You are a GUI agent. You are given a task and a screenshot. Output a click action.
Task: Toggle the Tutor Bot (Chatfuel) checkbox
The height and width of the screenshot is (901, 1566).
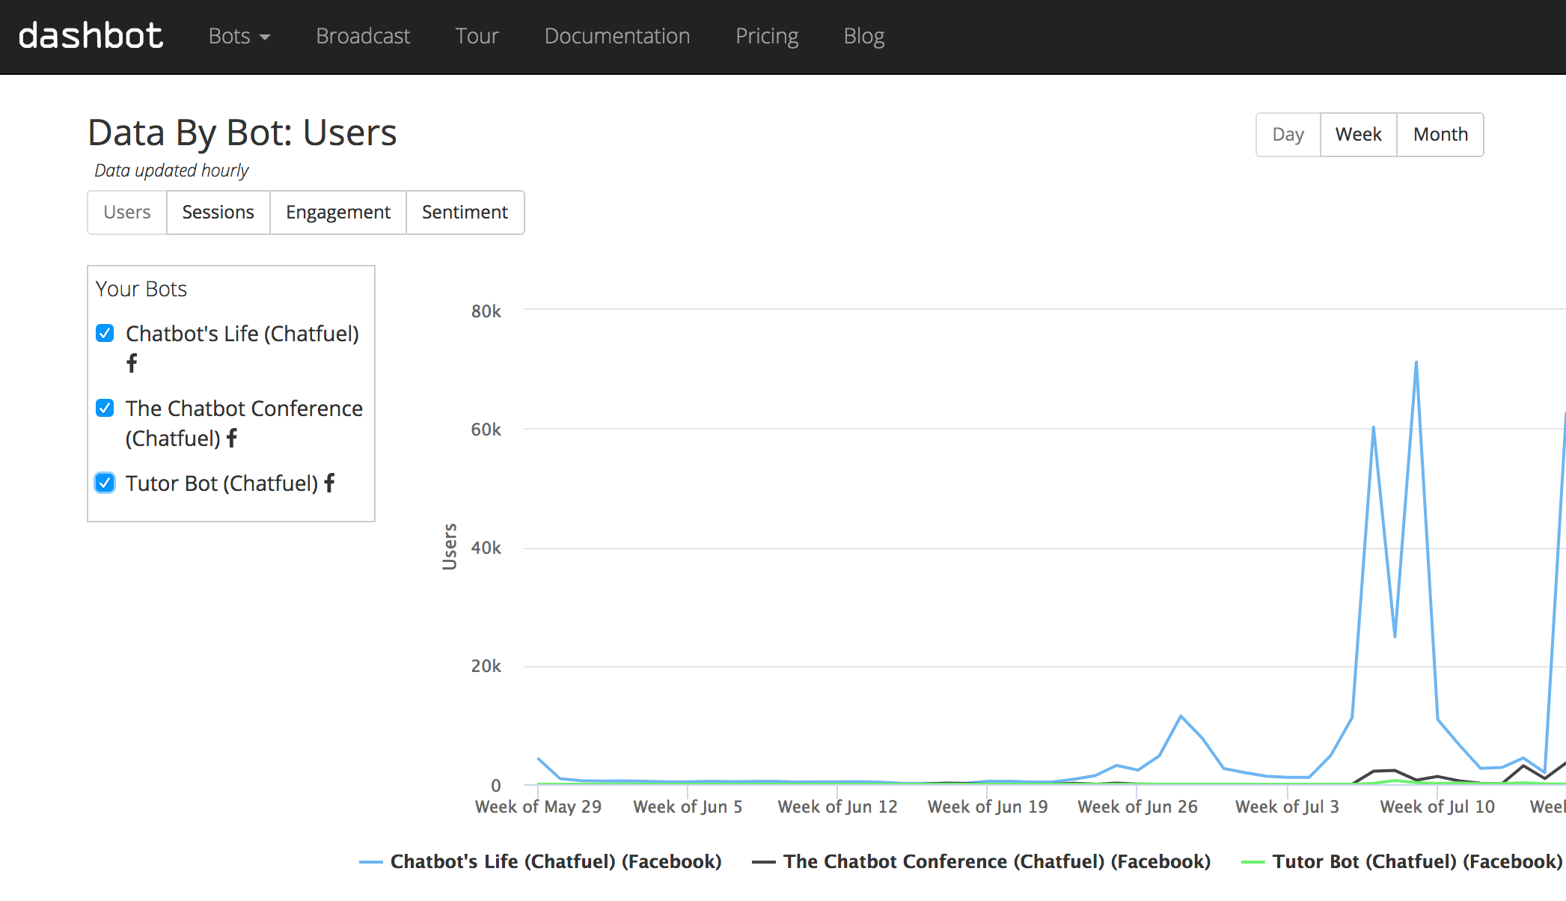(105, 483)
